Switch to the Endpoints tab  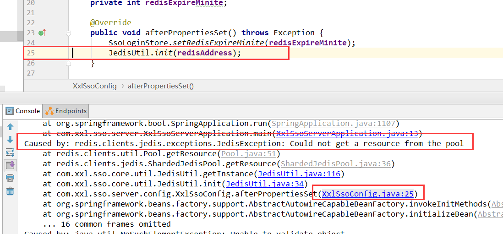click(x=66, y=111)
